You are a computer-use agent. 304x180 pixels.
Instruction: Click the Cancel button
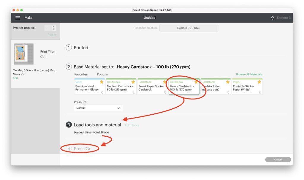(278, 160)
